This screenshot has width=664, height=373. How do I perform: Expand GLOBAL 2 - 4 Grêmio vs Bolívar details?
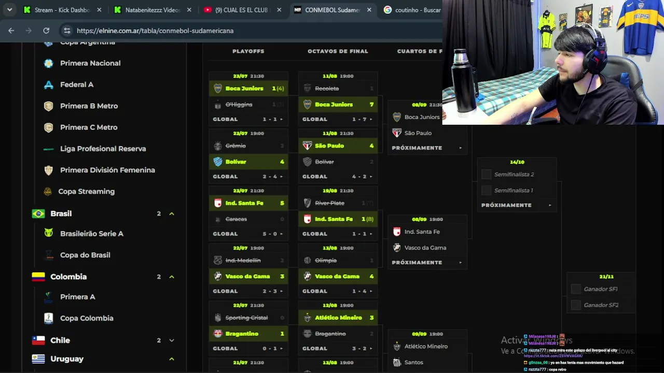(x=248, y=177)
